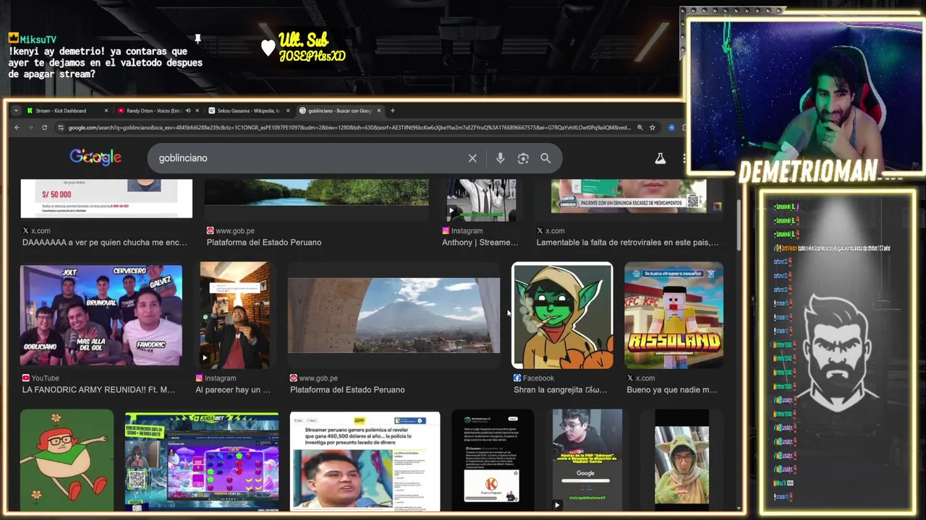Close the Randy Orton - Voices tab

click(197, 110)
